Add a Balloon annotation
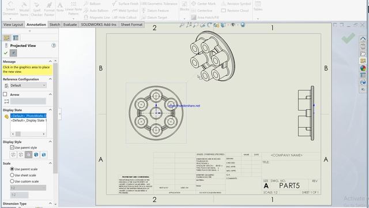 [92, 3]
